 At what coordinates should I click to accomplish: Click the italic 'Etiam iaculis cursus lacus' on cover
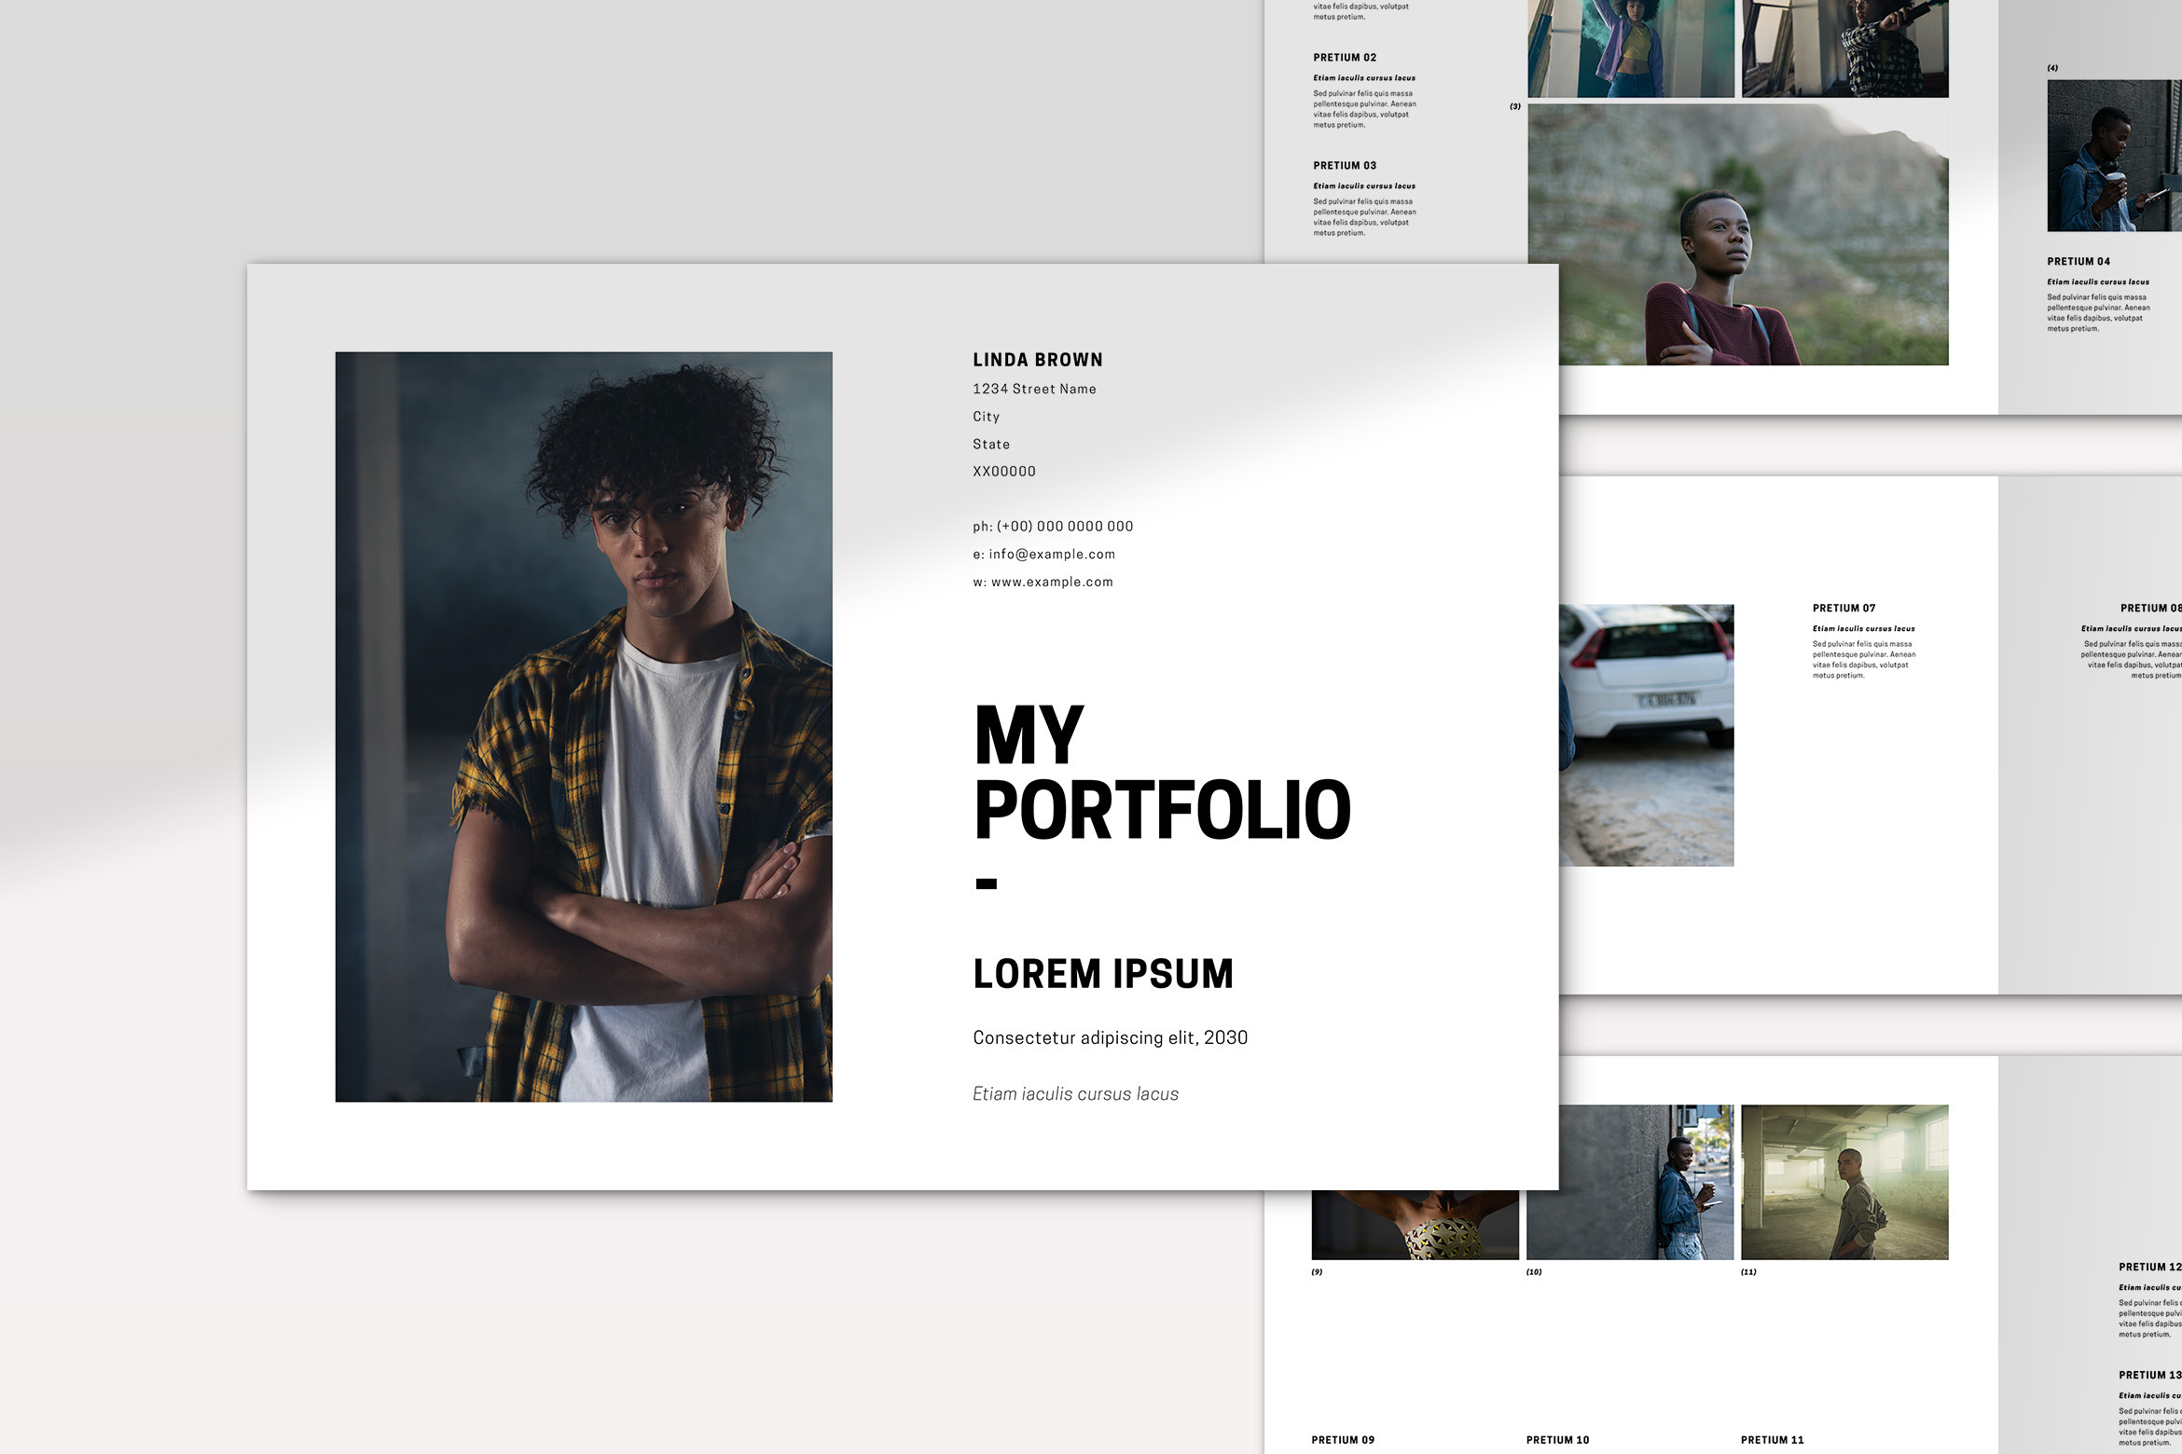tap(1075, 1093)
